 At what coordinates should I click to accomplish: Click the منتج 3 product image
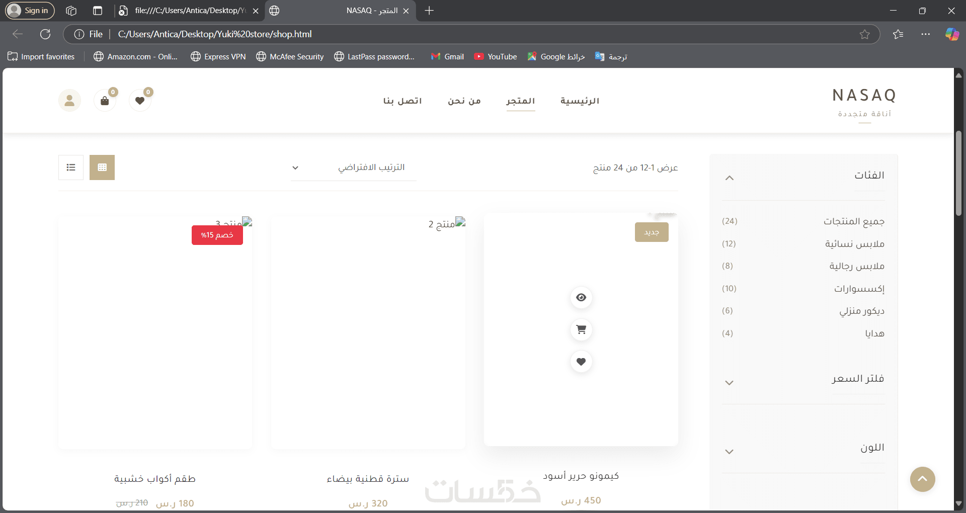[155, 332]
